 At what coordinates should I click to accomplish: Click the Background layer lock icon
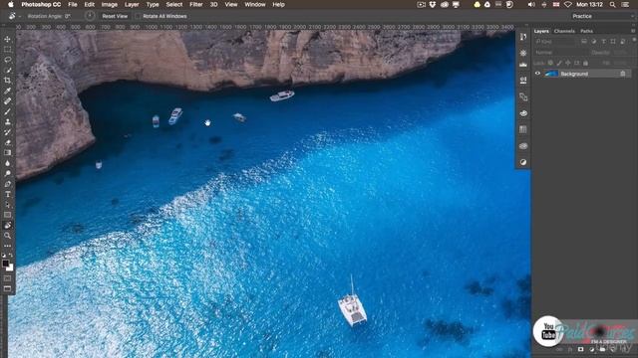coord(622,74)
